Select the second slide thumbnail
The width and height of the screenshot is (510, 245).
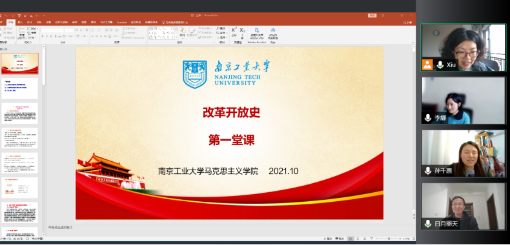19,88
